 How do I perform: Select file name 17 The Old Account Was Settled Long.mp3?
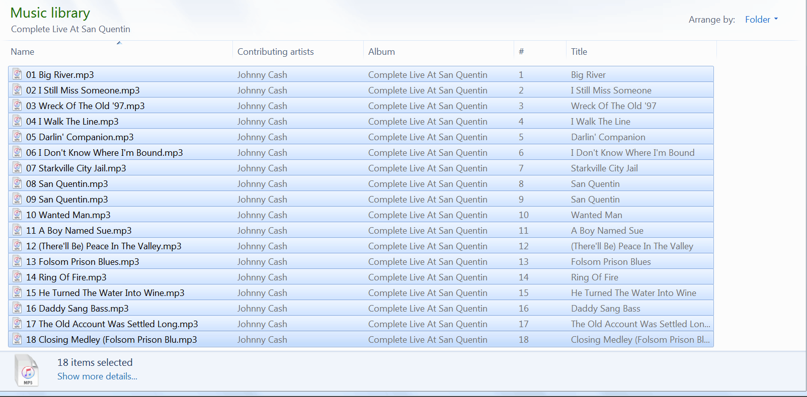point(112,324)
